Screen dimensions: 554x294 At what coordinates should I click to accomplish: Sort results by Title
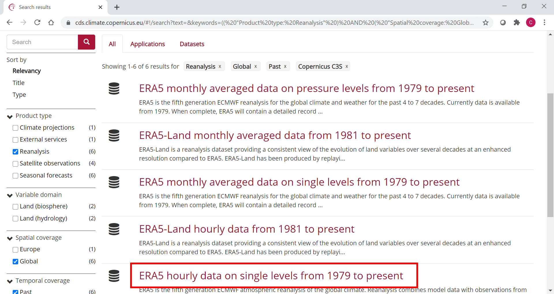point(18,83)
